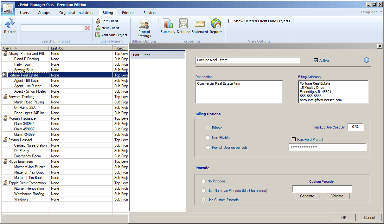Click the masked password field
Image resolution: width=384 pixels, height=224 pixels.
click(x=328, y=147)
